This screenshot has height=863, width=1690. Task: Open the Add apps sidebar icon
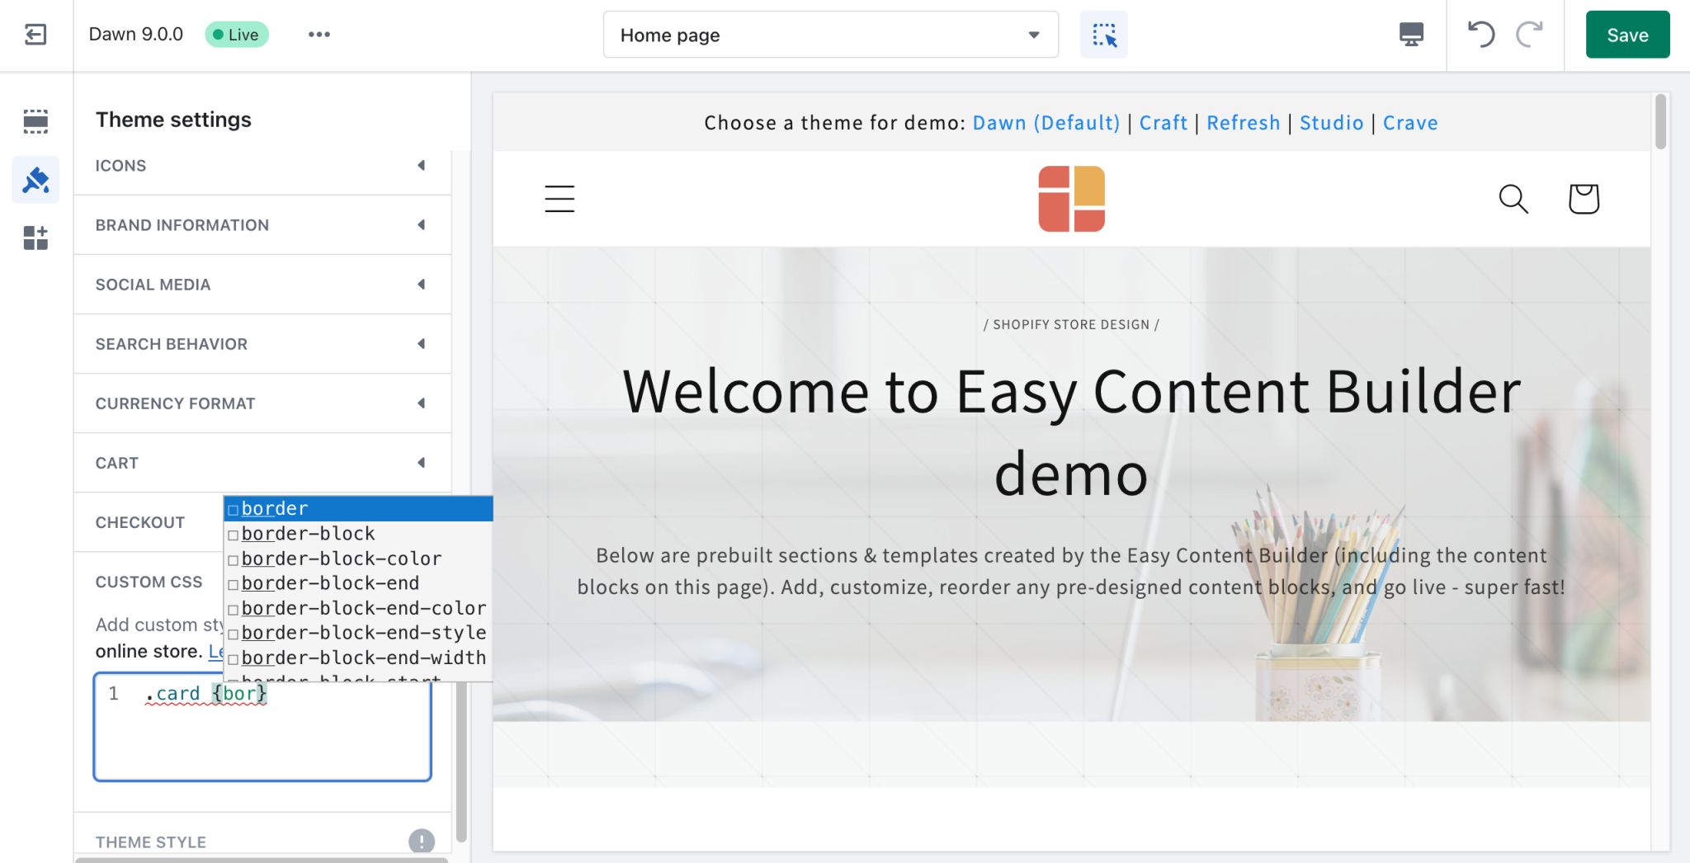coord(35,238)
